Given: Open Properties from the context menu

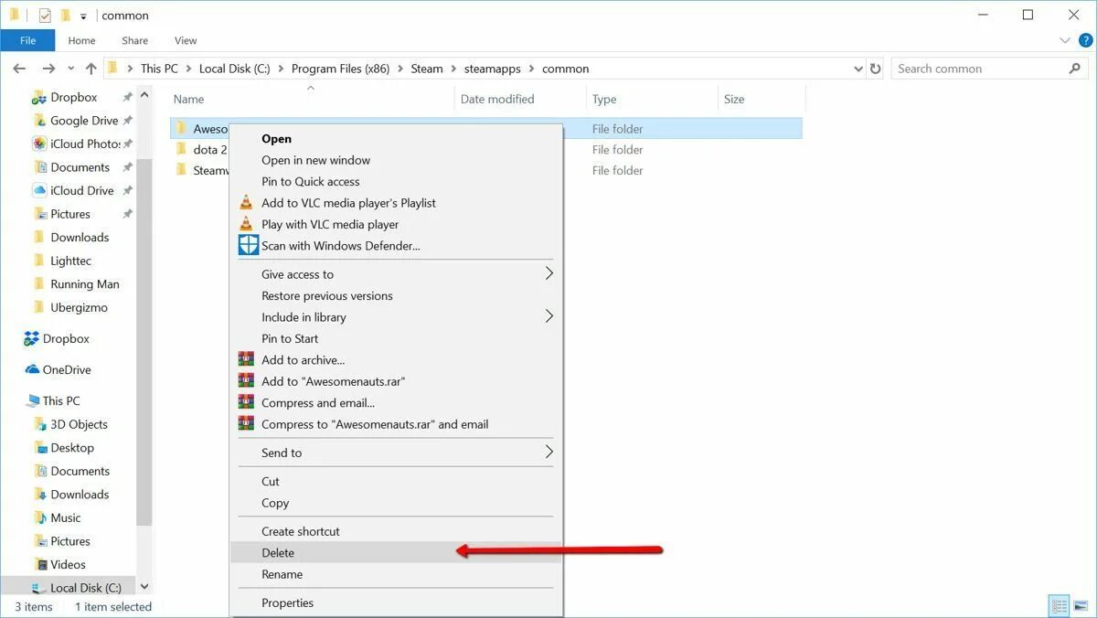Looking at the screenshot, I should click(x=396, y=602).
